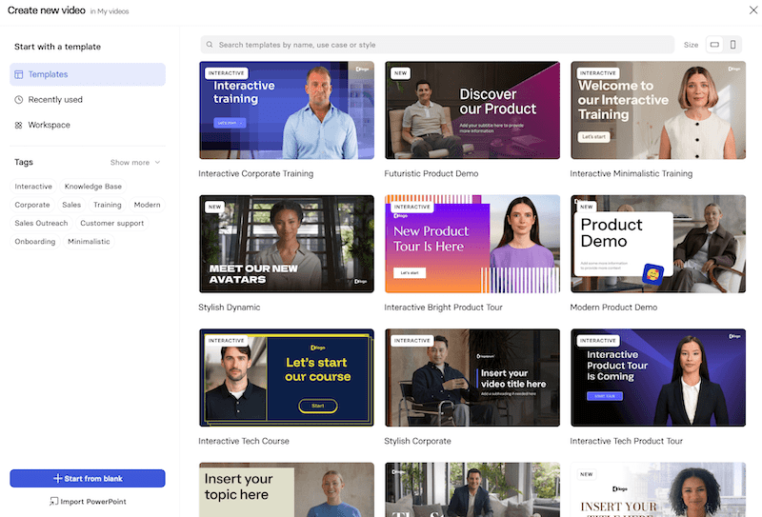Click the Recently used clock icon

pyautogui.click(x=18, y=100)
